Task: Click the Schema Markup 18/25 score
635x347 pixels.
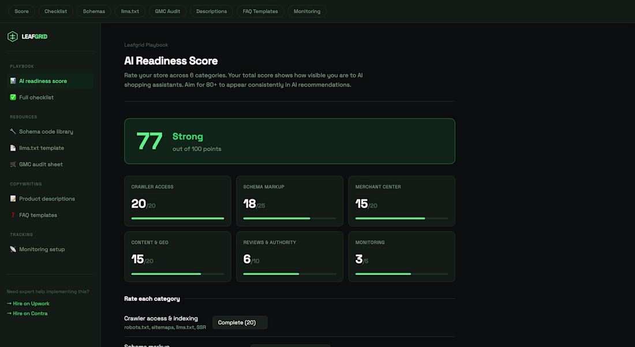Action: (x=255, y=204)
